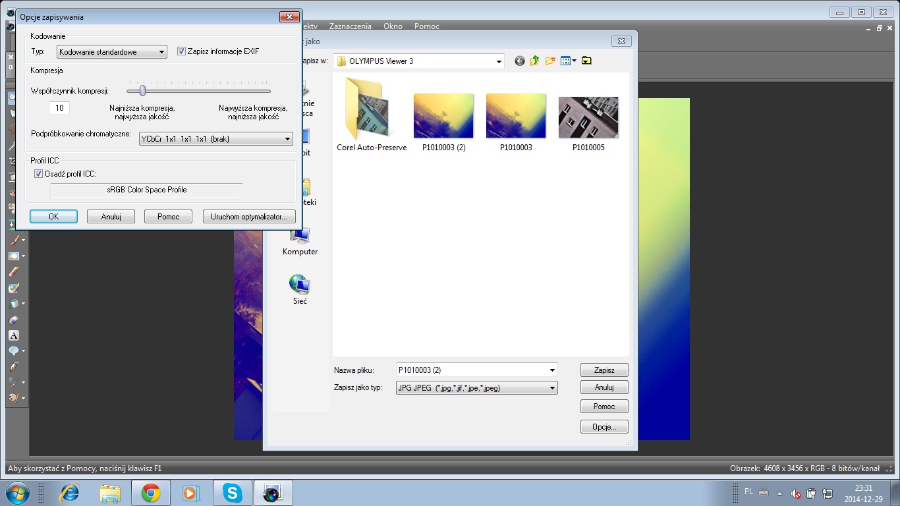Open the Pomoc menu in menu bar

point(426,26)
